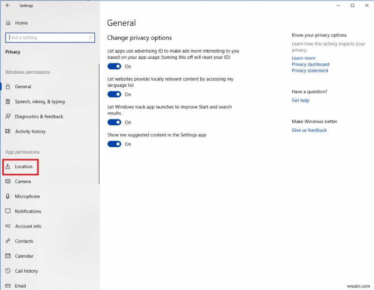
Task: Select Notifications in the sidebar
Action: coord(28,211)
